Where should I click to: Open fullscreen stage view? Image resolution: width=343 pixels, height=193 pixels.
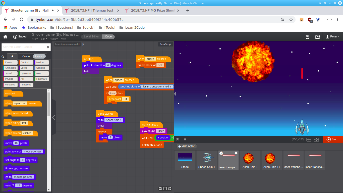[316, 139]
